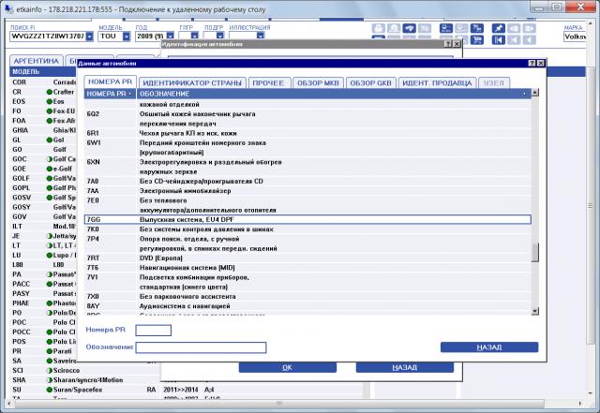The width and height of the screenshot is (600, 413).
Task: Click PR list scrollbar down arrow
Action: pos(535,311)
